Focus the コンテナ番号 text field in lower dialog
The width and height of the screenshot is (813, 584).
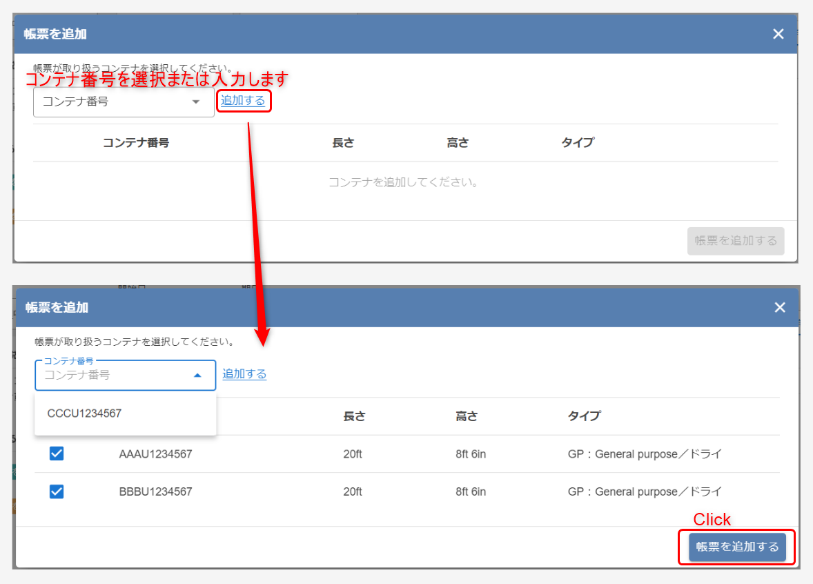click(110, 376)
